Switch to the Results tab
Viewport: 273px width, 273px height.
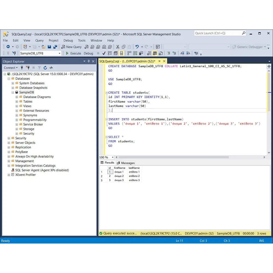[x=107, y=163]
